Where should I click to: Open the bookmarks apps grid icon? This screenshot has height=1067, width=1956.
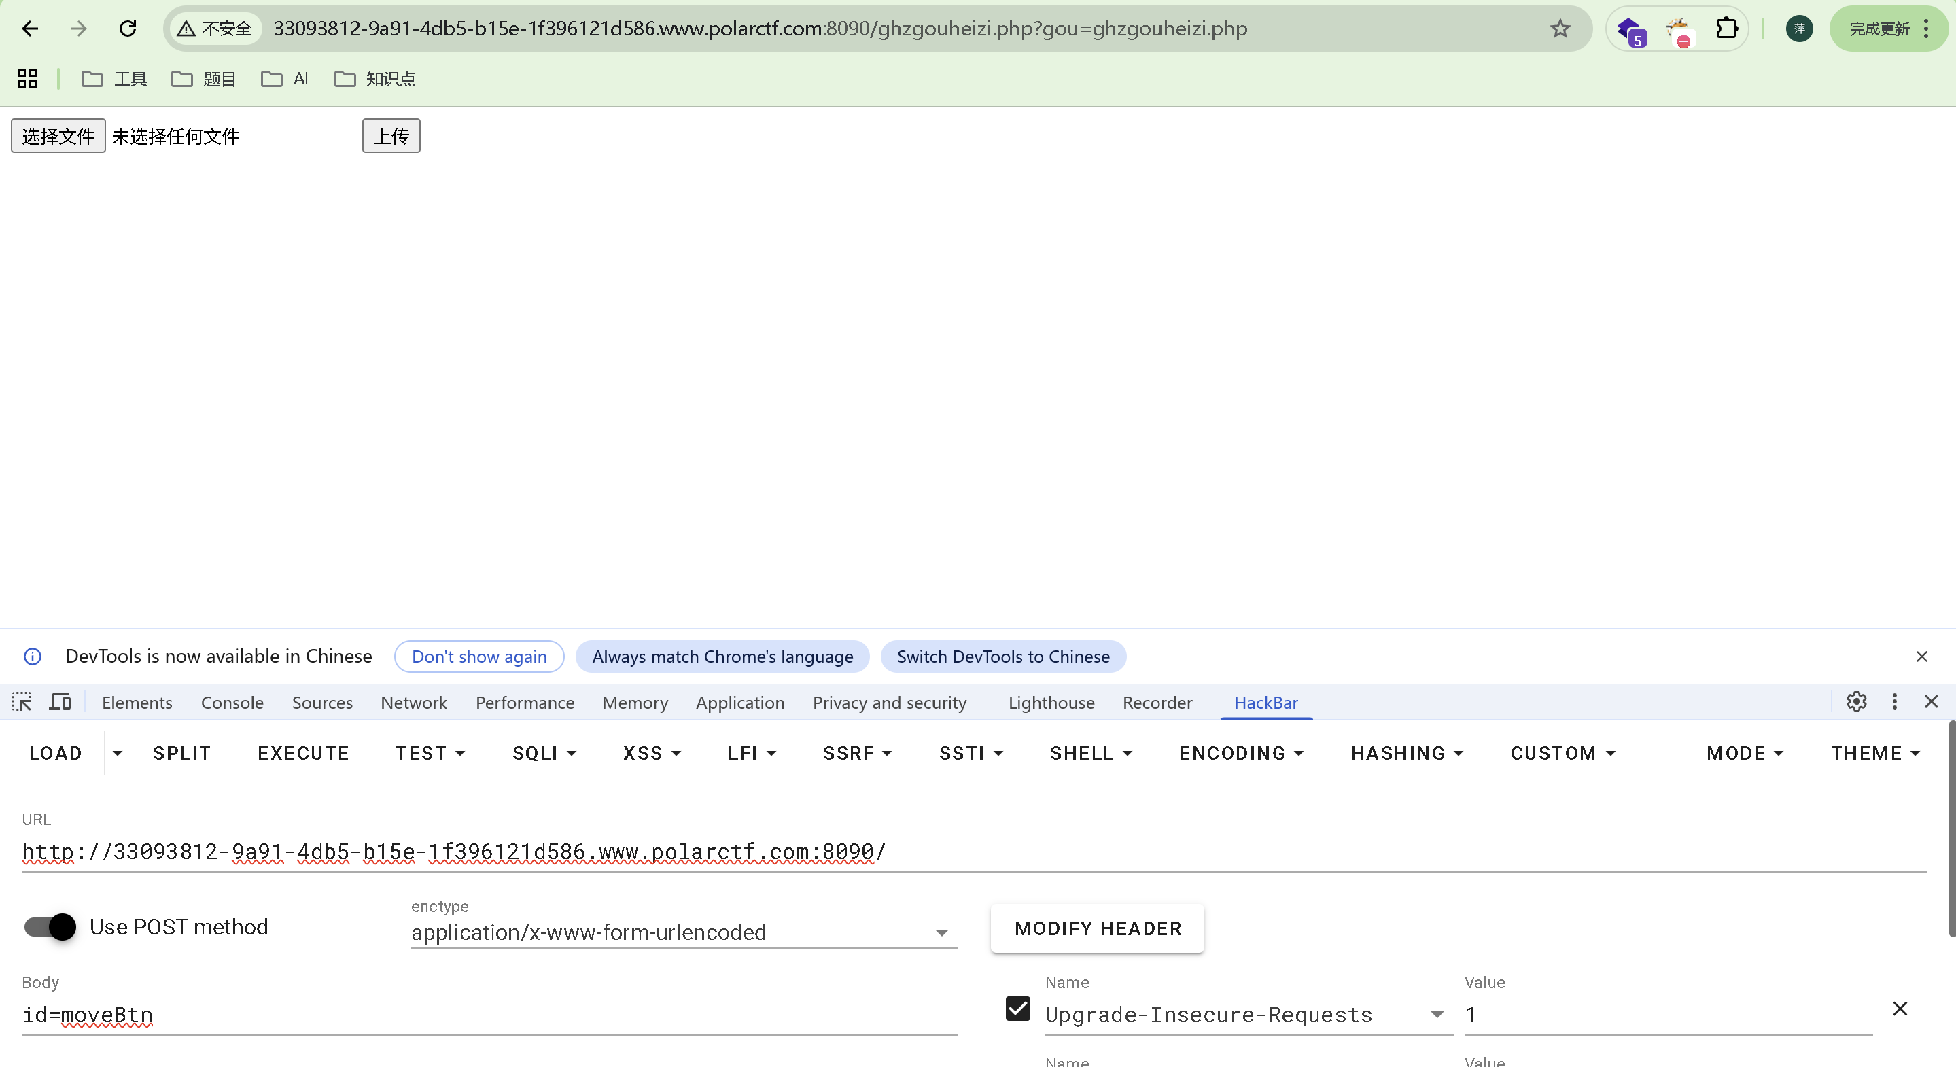coord(27,79)
